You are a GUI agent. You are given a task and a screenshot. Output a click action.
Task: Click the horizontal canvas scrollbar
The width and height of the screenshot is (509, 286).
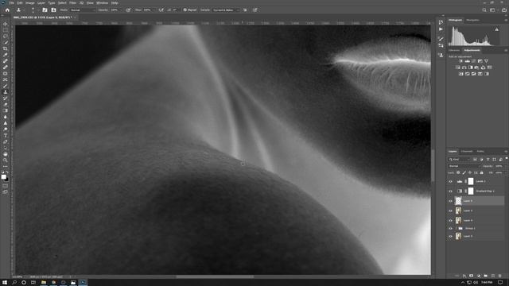point(215,277)
